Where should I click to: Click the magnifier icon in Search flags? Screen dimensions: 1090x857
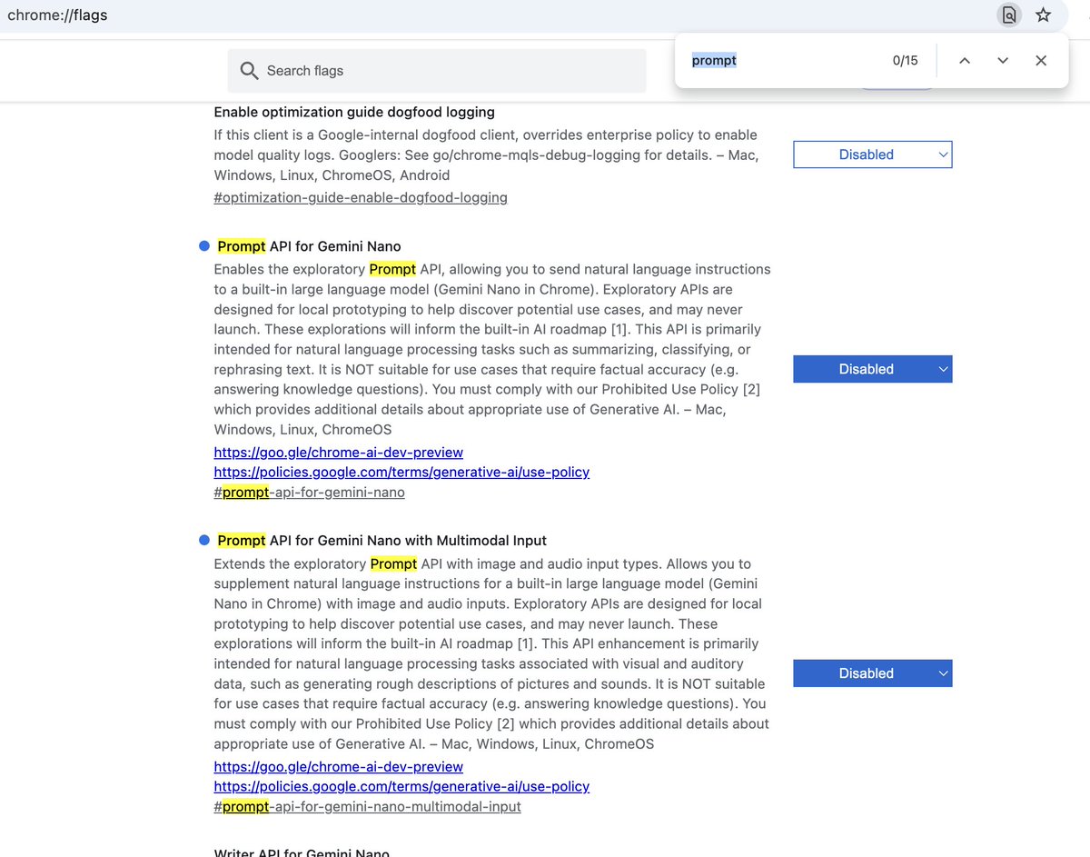tap(248, 71)
